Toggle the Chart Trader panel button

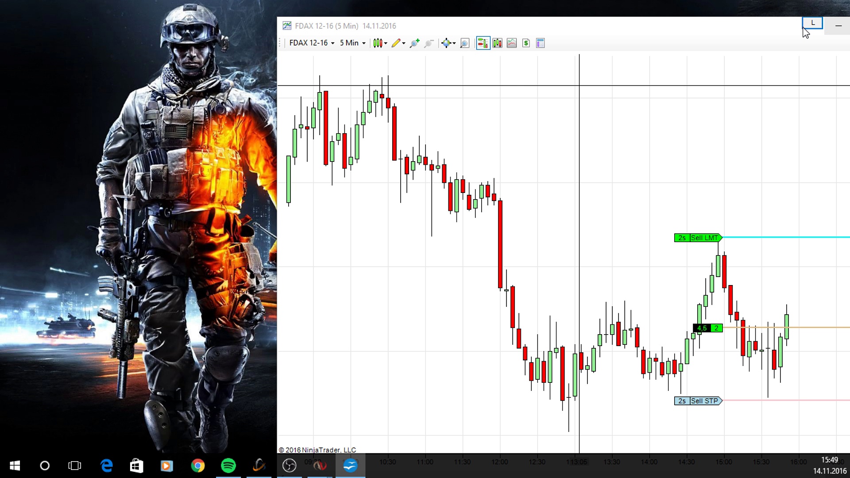point(483,43)
